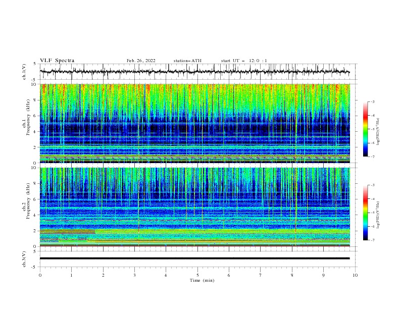Select the "start UT = 12:0 :1" text

tap(244, 61)
